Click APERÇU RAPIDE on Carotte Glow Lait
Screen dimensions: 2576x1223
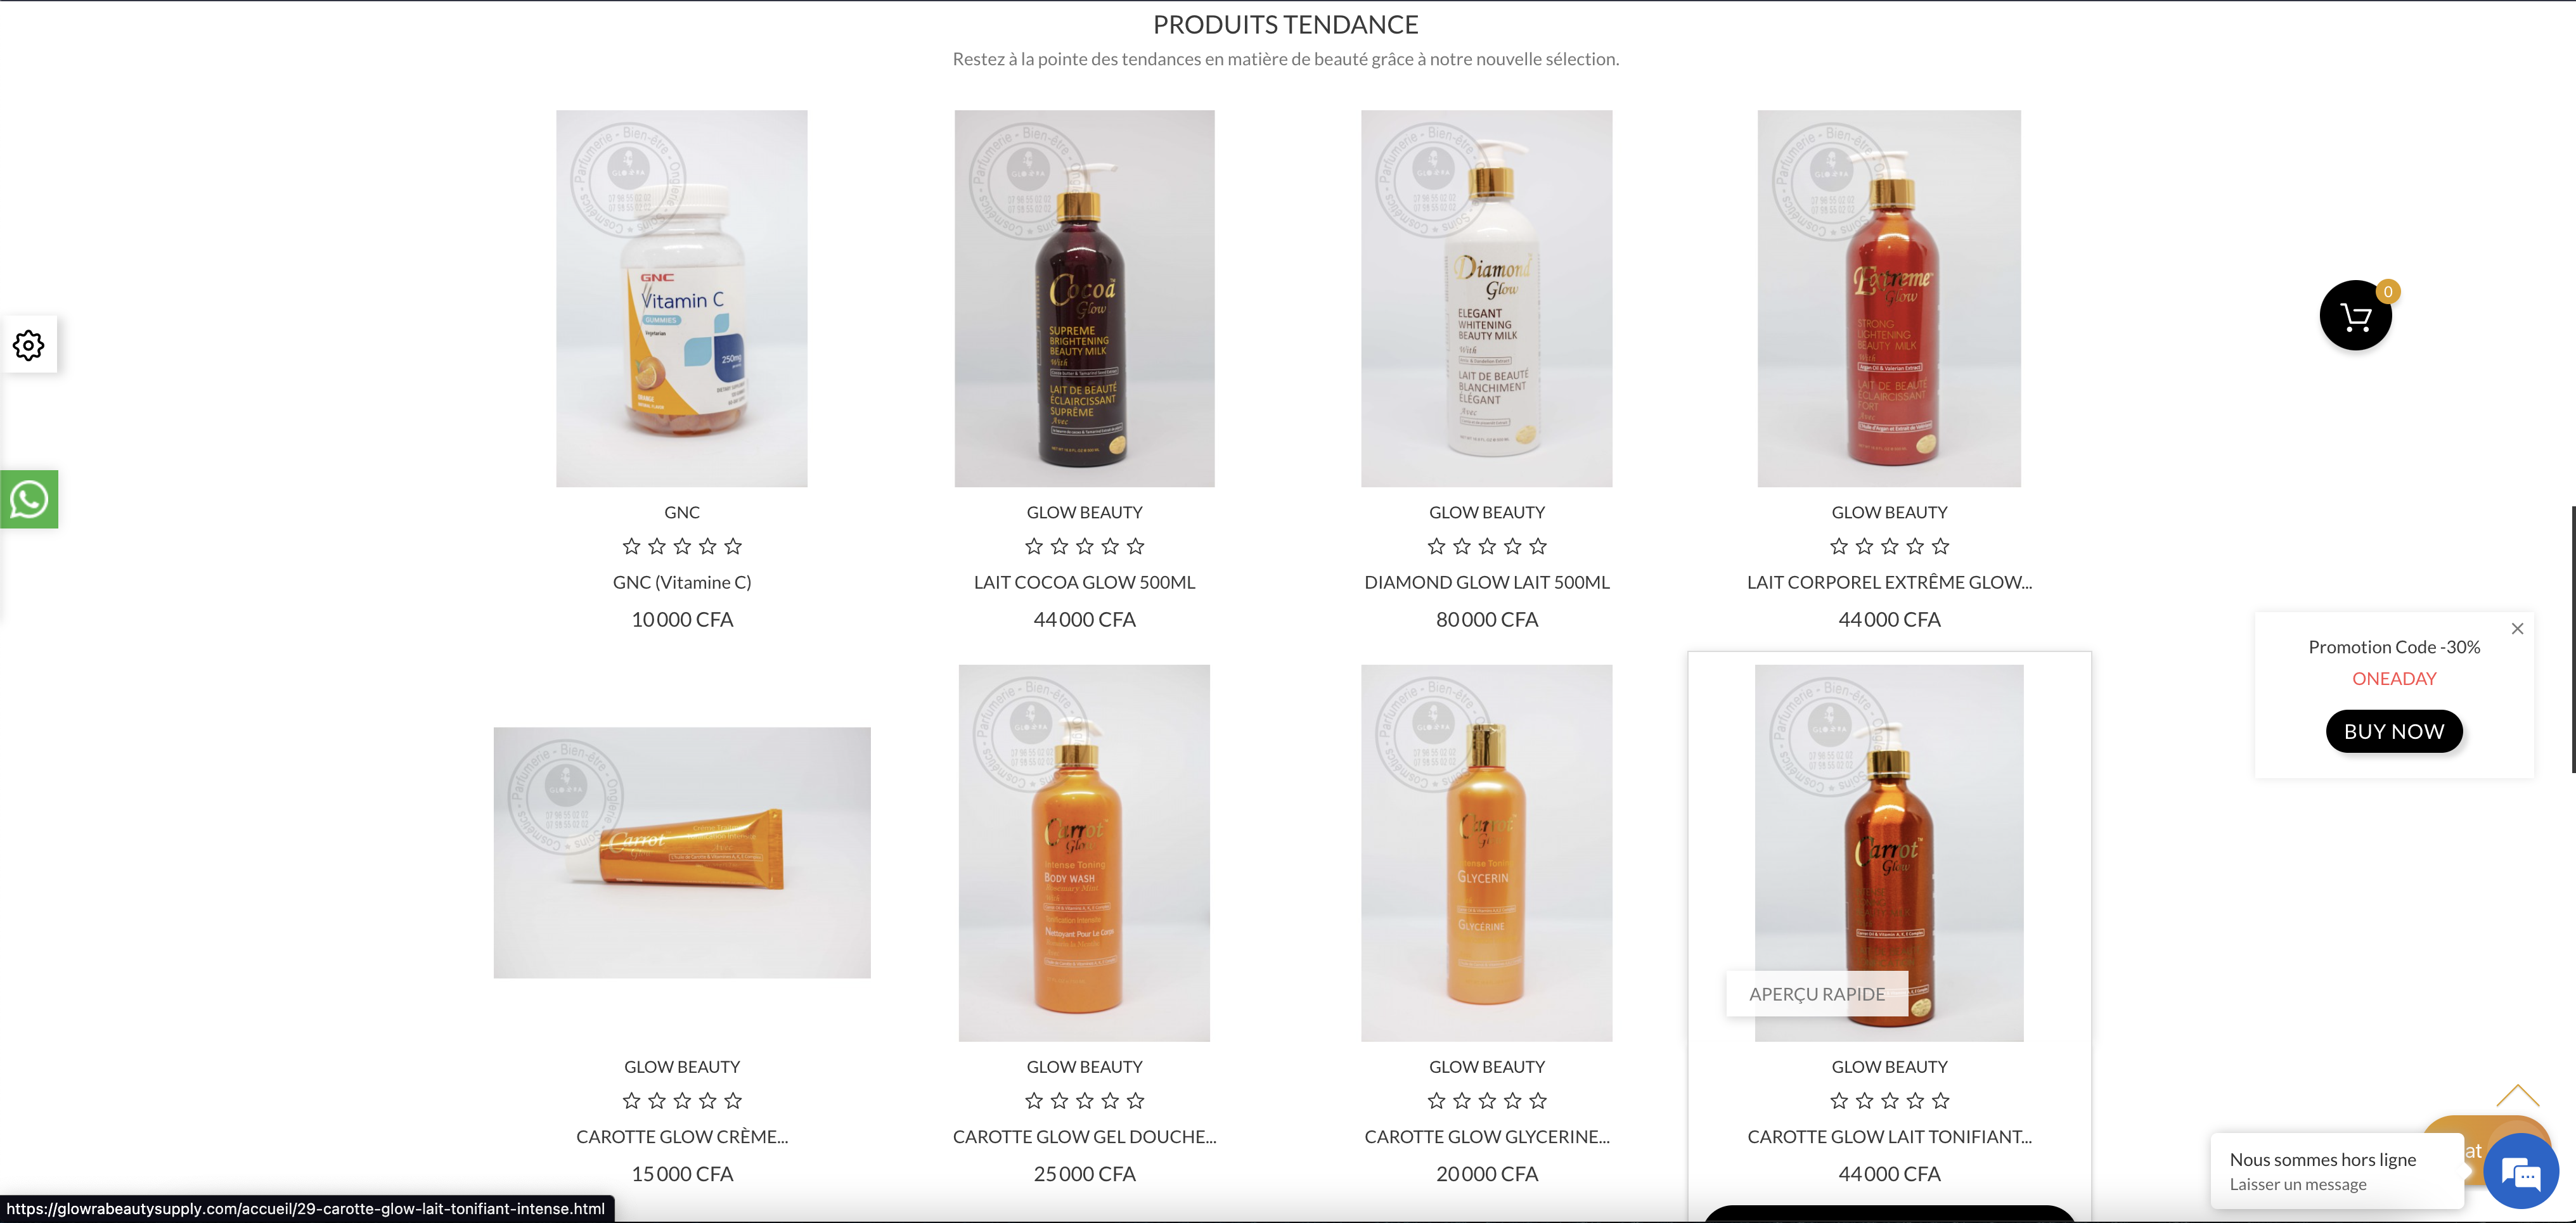[1816, 994]
